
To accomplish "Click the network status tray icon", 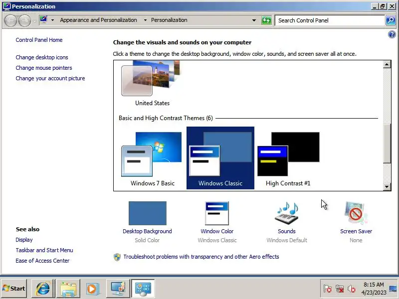I will click(x=340, y=289).
